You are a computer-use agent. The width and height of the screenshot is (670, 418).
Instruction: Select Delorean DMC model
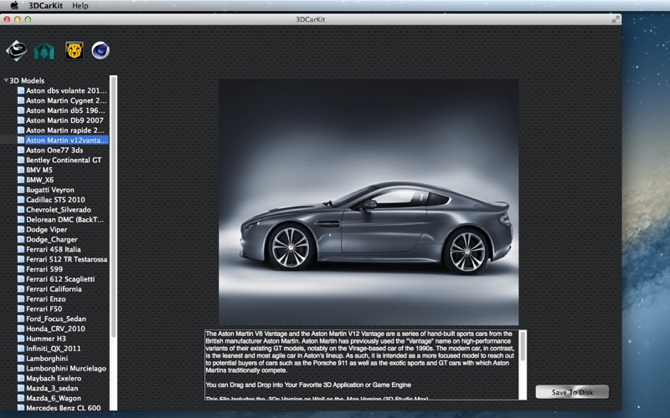(x=65, y=219)
